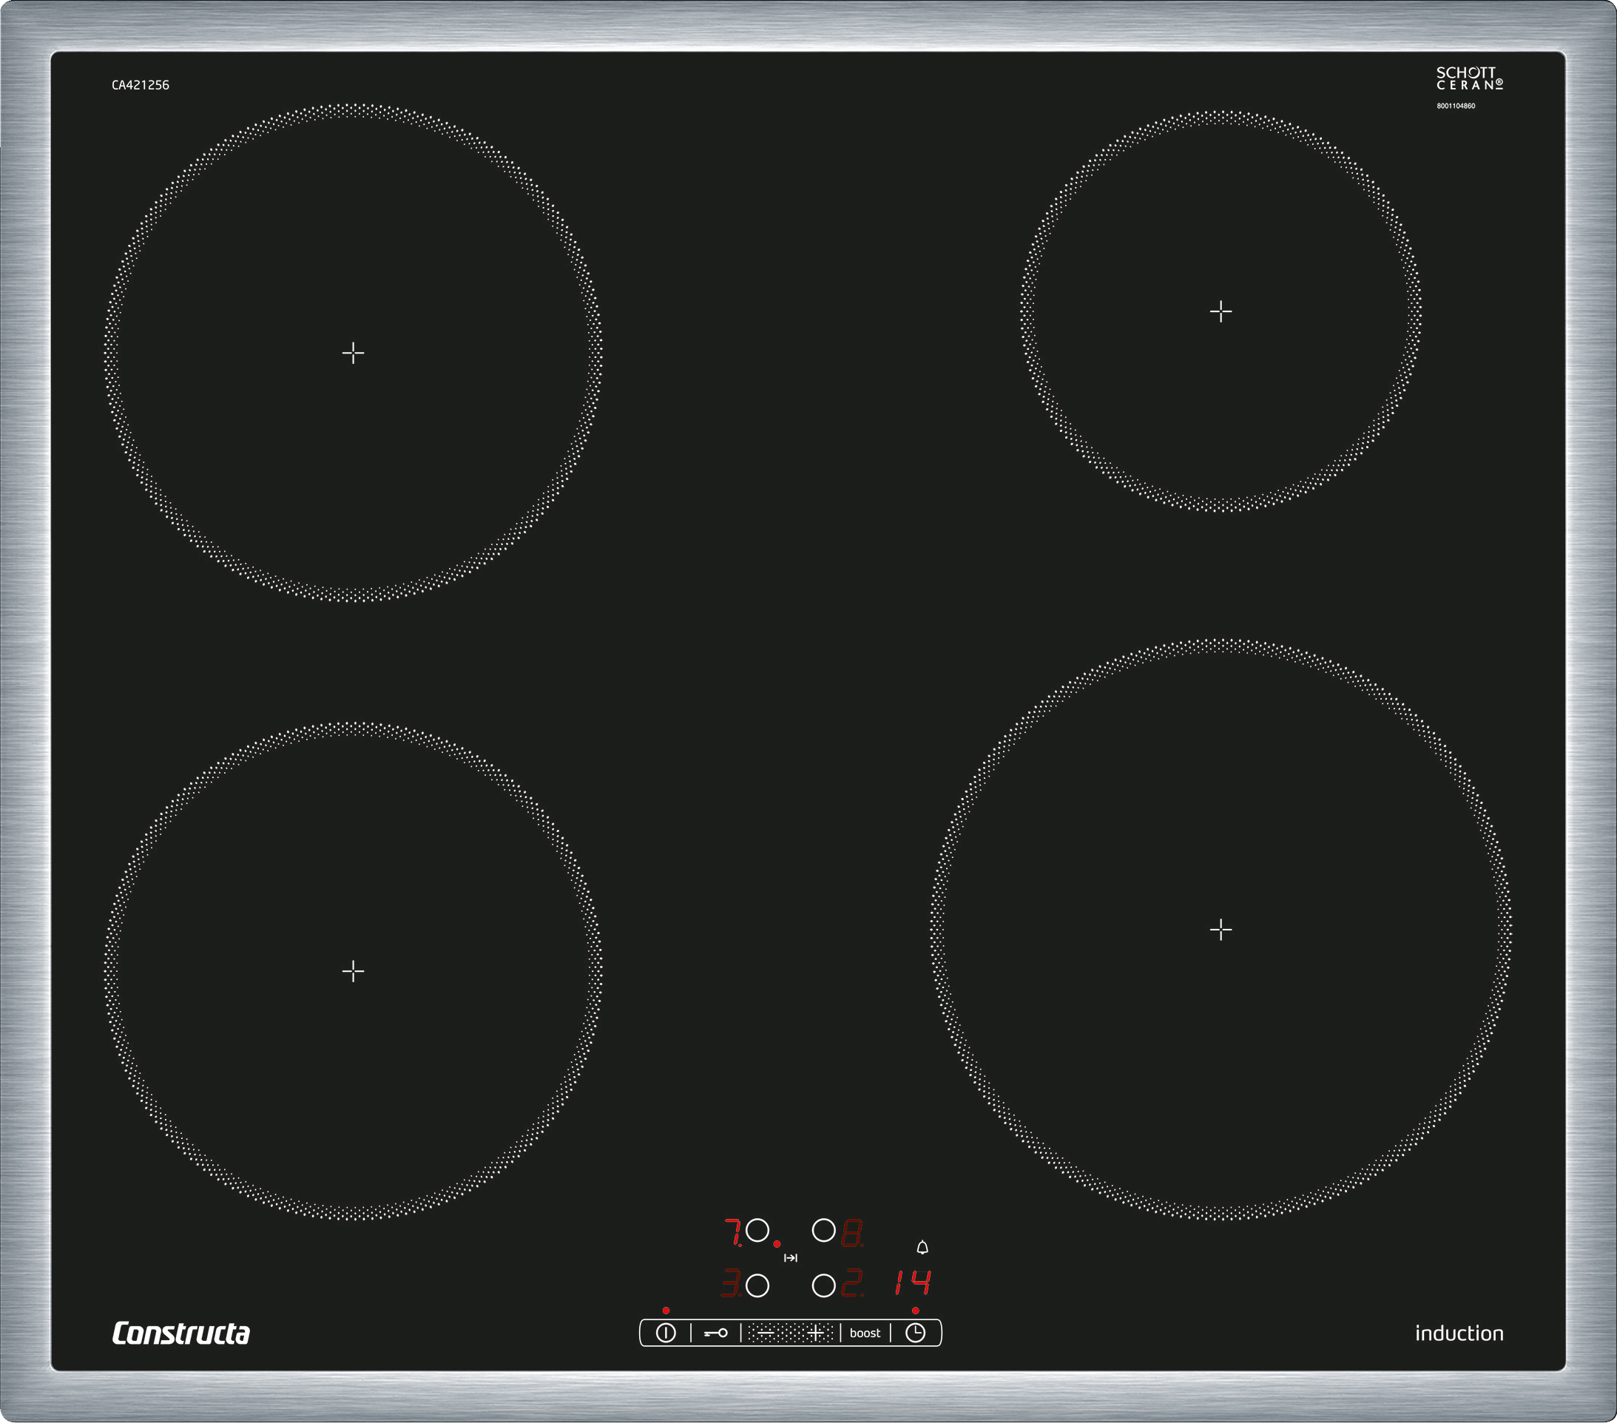Image resolution: width=1617 pixels, height=1423 pixels.
Task: Click the Schott Ceran logo
Action: 1469,78
